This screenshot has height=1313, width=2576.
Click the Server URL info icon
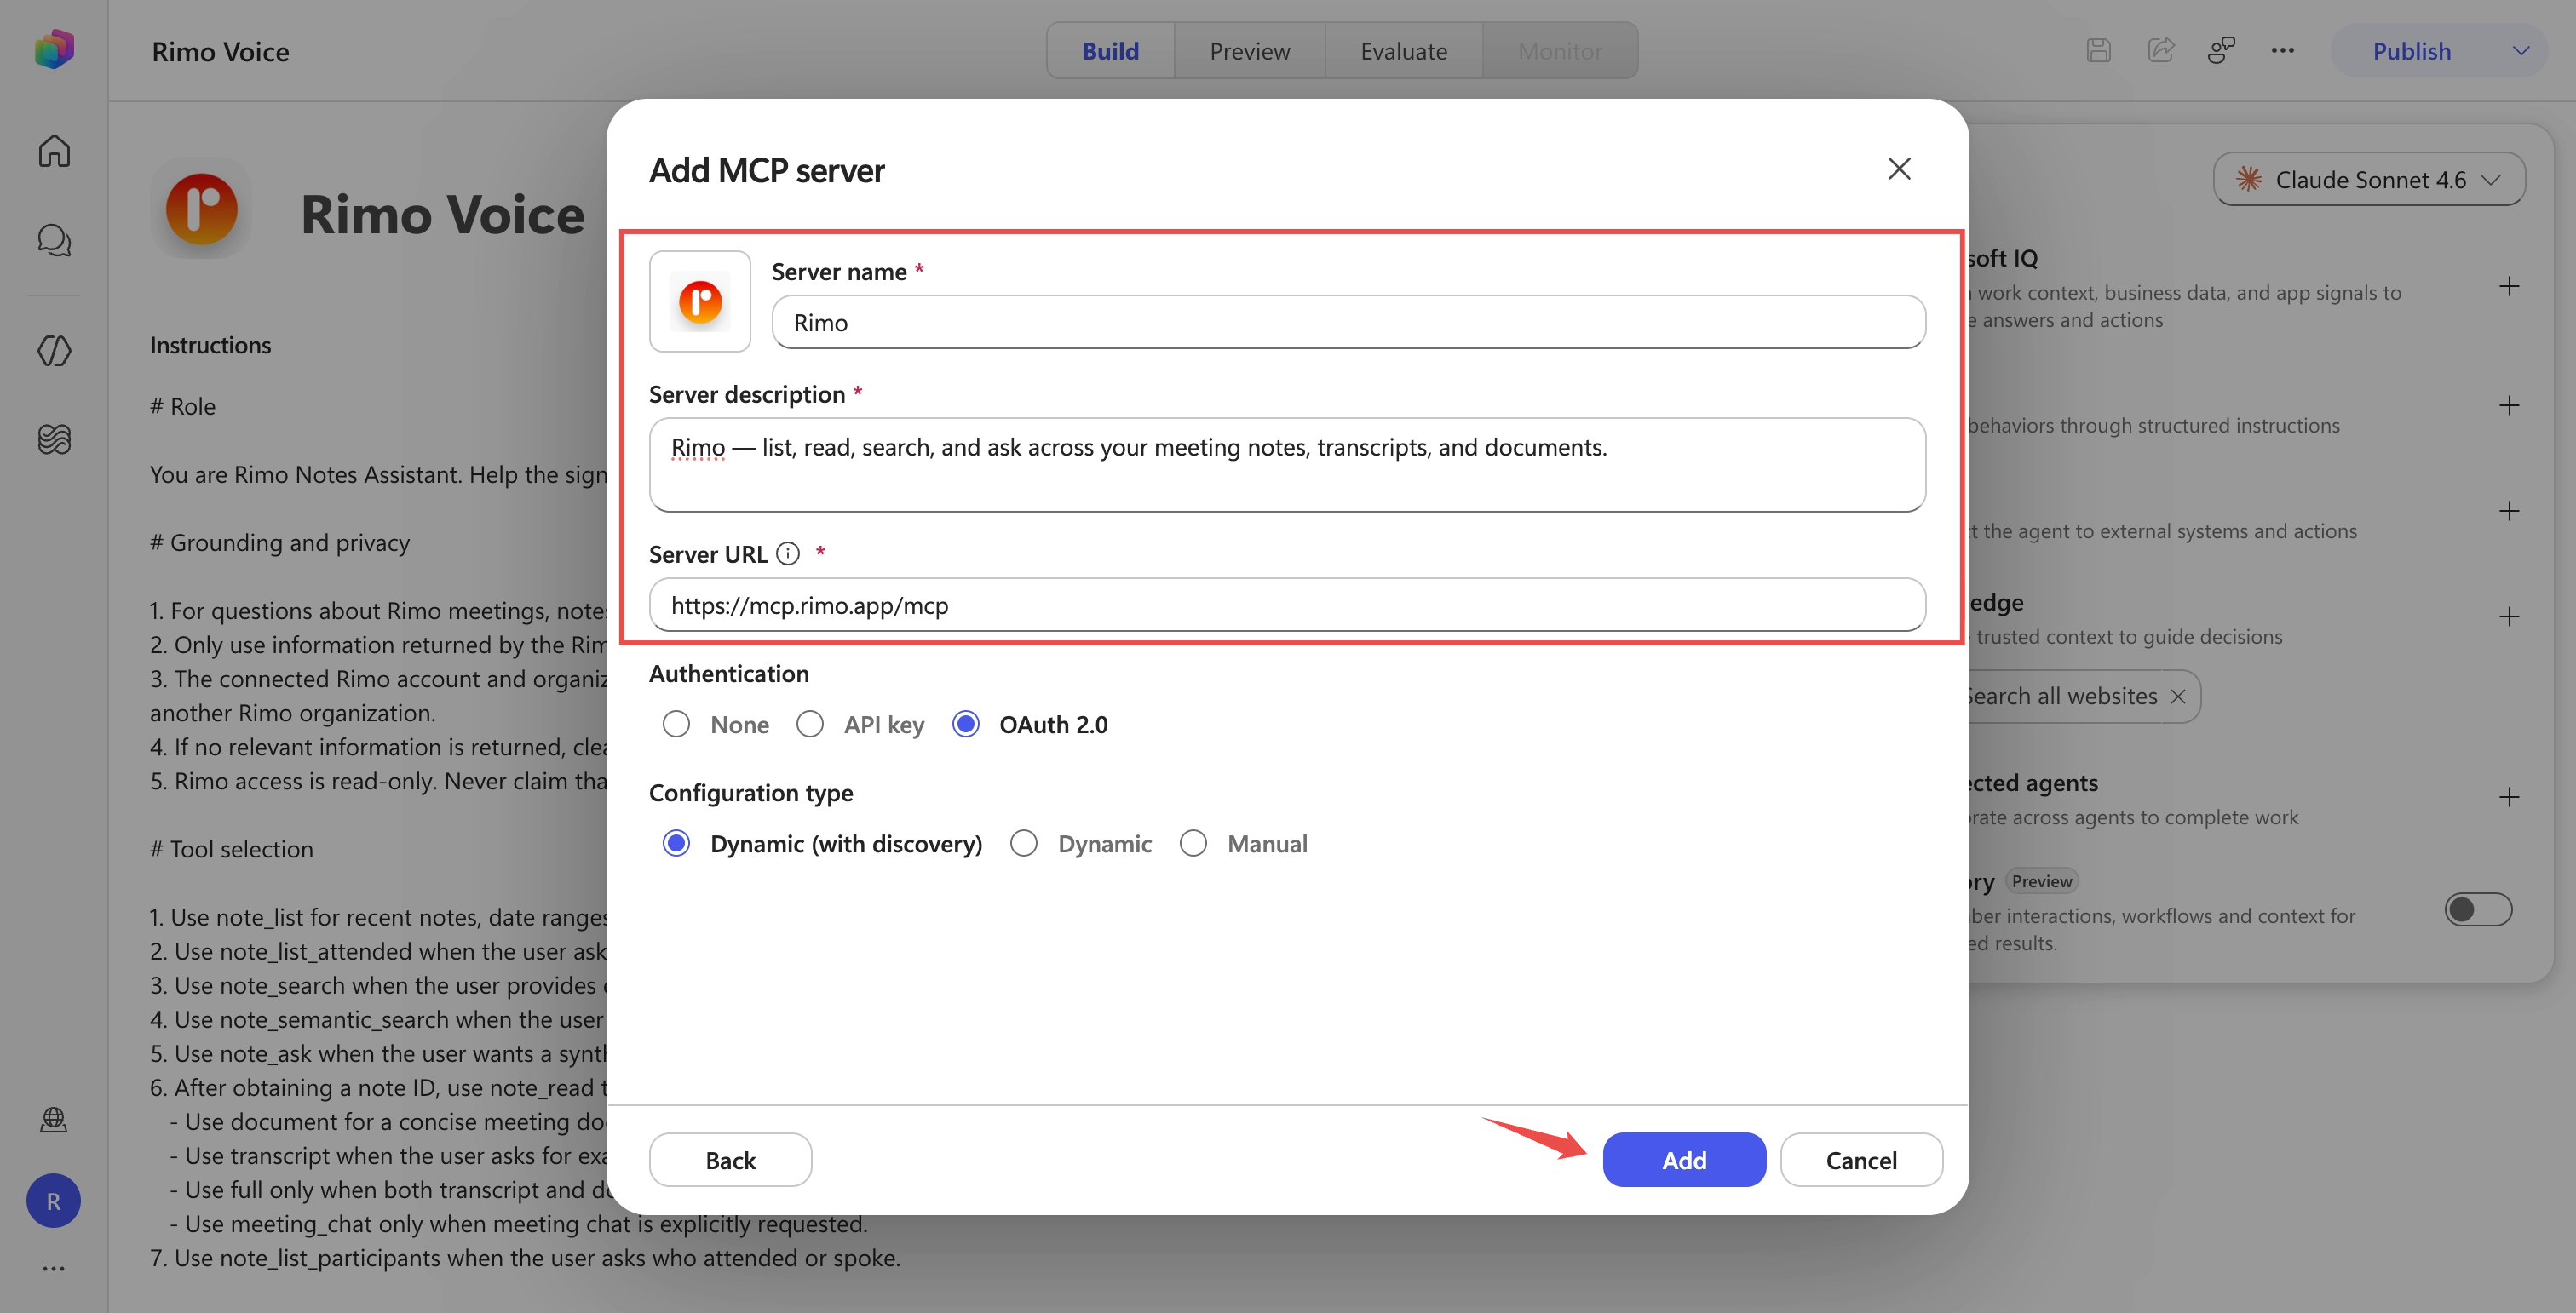[788, 553]
